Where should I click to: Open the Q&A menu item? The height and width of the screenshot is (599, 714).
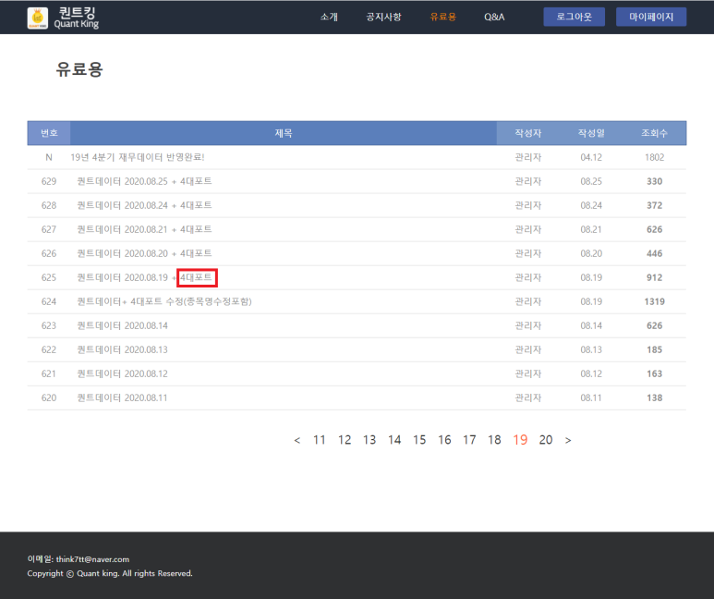point(494,17)
